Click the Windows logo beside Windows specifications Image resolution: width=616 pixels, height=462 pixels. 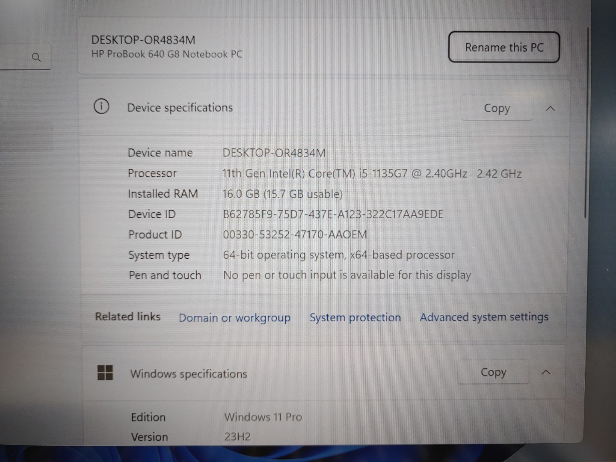click(105, 372)
